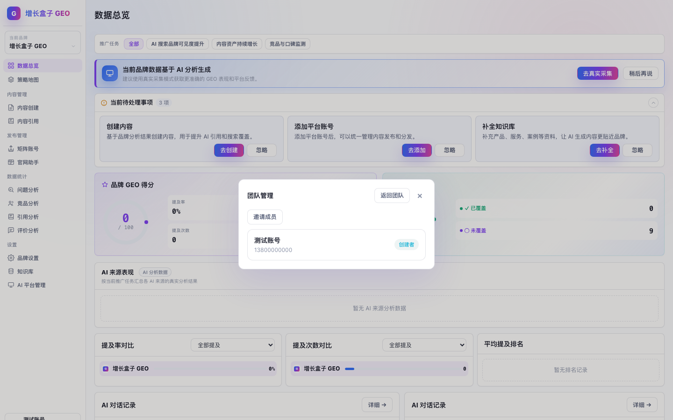Viewport: 673px width, 420px height.
Task: Click the 创建者 badge
Action: point(406,245)
